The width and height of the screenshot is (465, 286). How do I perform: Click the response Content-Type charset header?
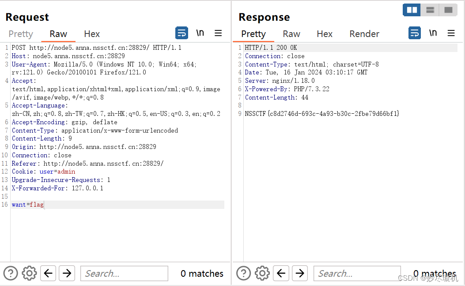click(312, 64)
